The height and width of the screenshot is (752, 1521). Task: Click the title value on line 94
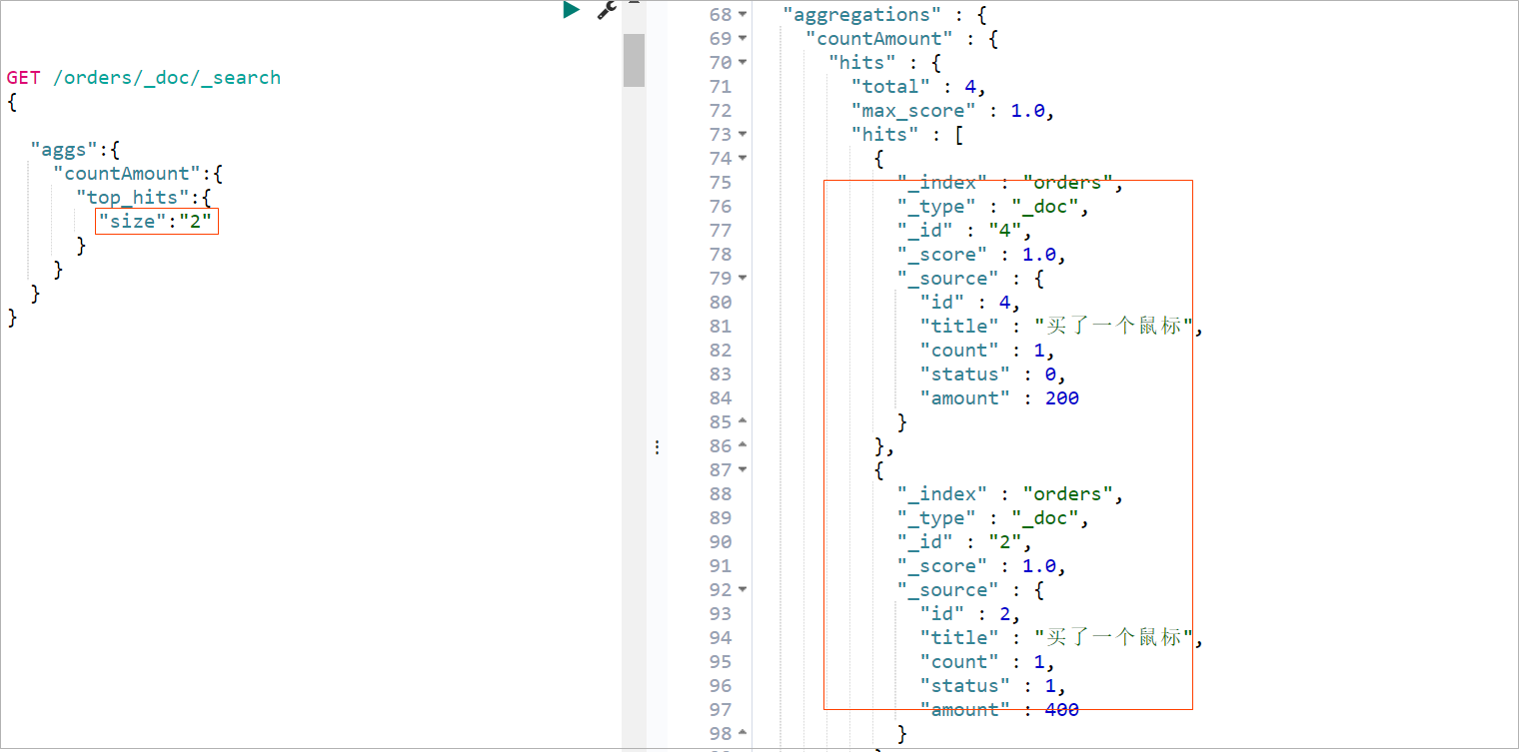click(x=1114, y=638)
